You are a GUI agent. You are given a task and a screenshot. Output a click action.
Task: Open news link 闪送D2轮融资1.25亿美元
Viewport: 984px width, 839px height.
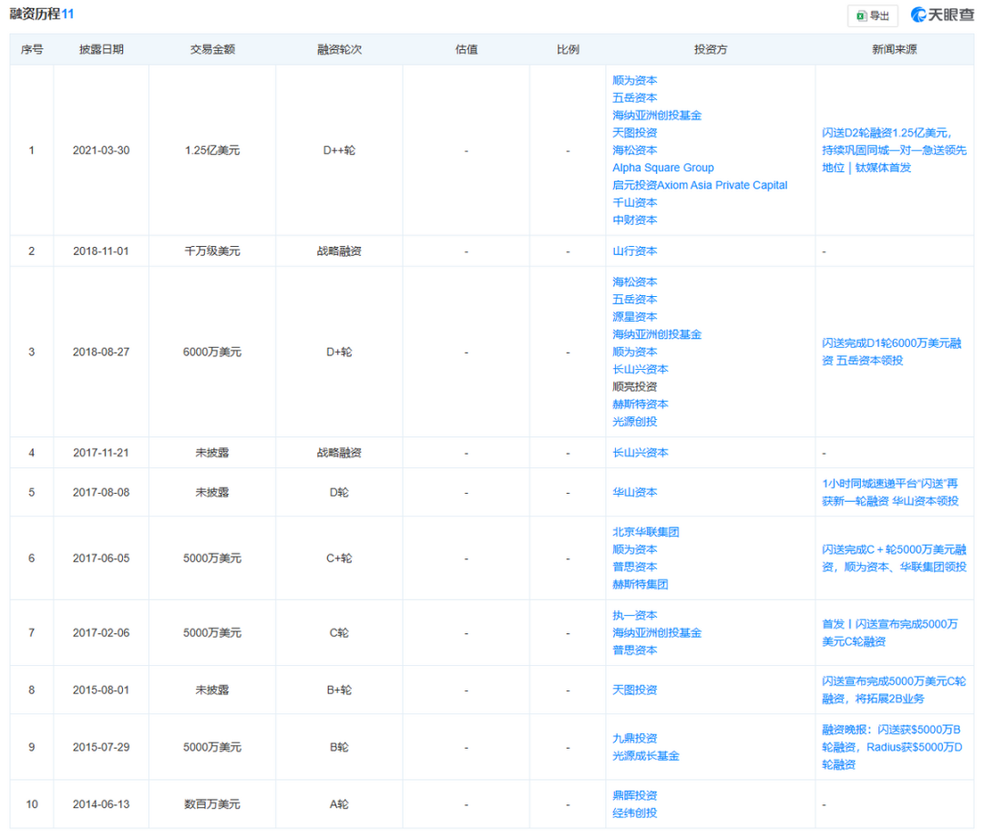(895, 150)
